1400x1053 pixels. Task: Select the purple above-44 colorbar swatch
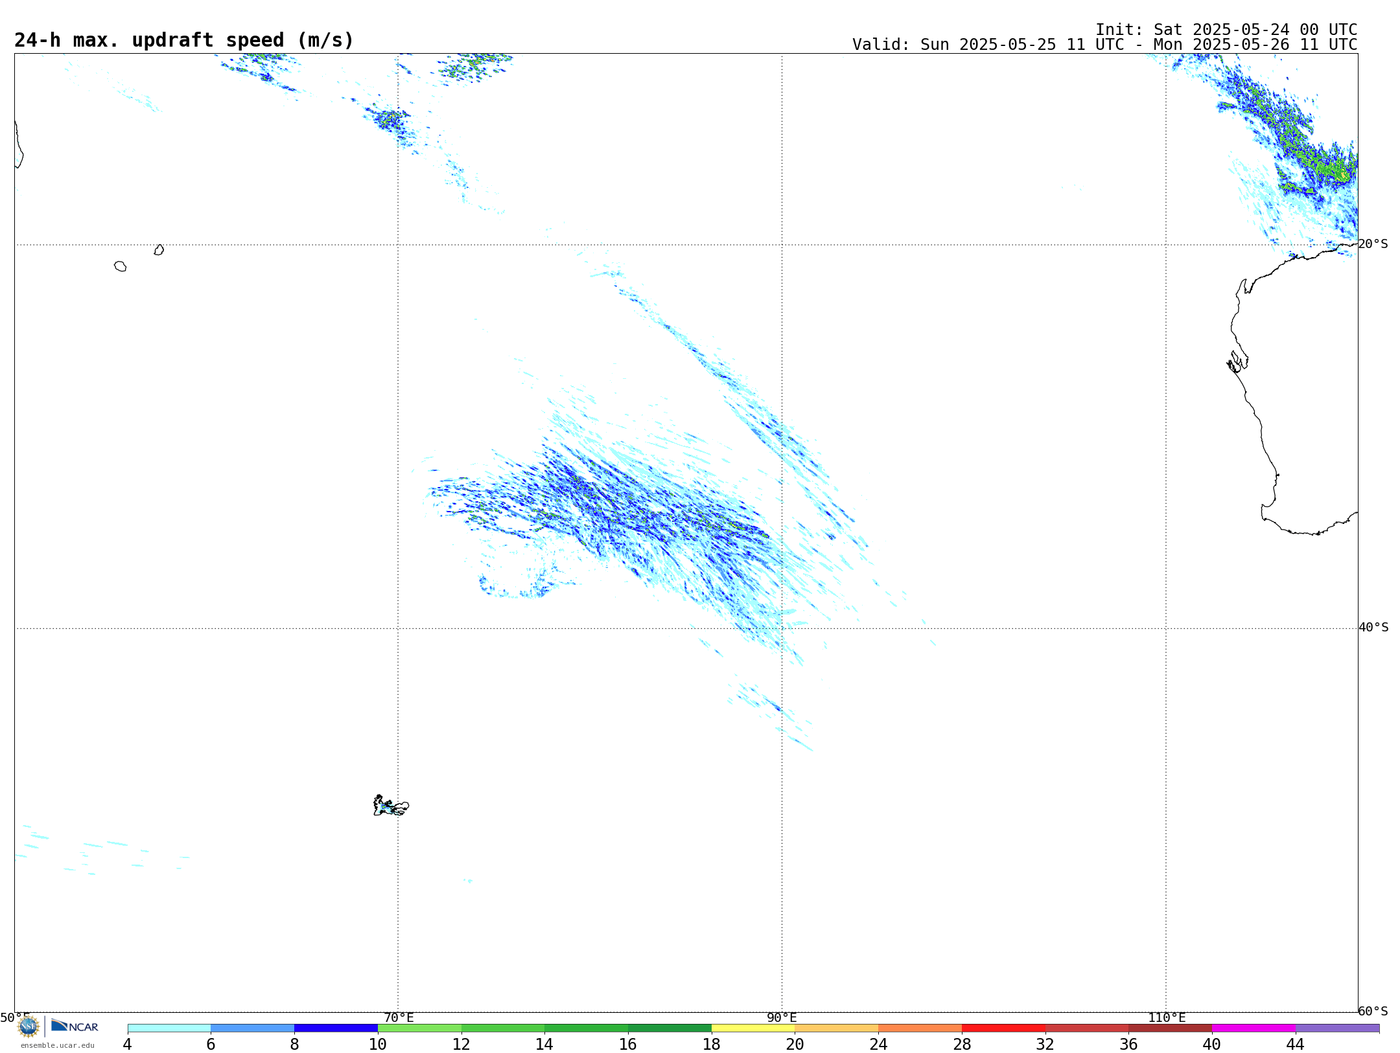tap(1337, 1028)
